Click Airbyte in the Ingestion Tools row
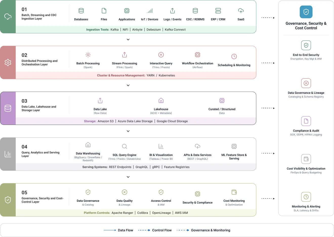 click(x=137, y=30)
